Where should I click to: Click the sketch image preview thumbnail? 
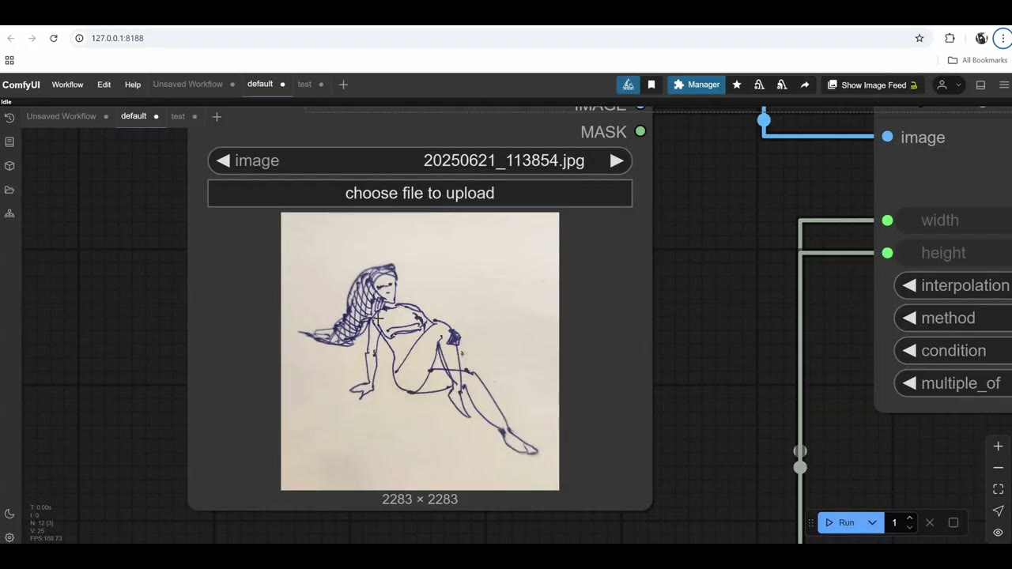click(420, 351)
